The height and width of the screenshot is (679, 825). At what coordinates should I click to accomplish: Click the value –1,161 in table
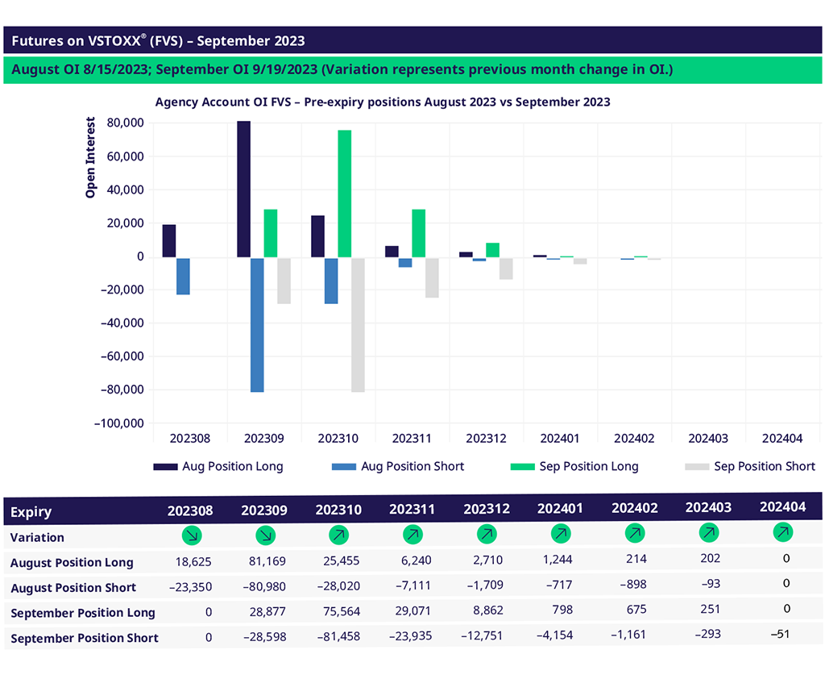coord(628,635)
